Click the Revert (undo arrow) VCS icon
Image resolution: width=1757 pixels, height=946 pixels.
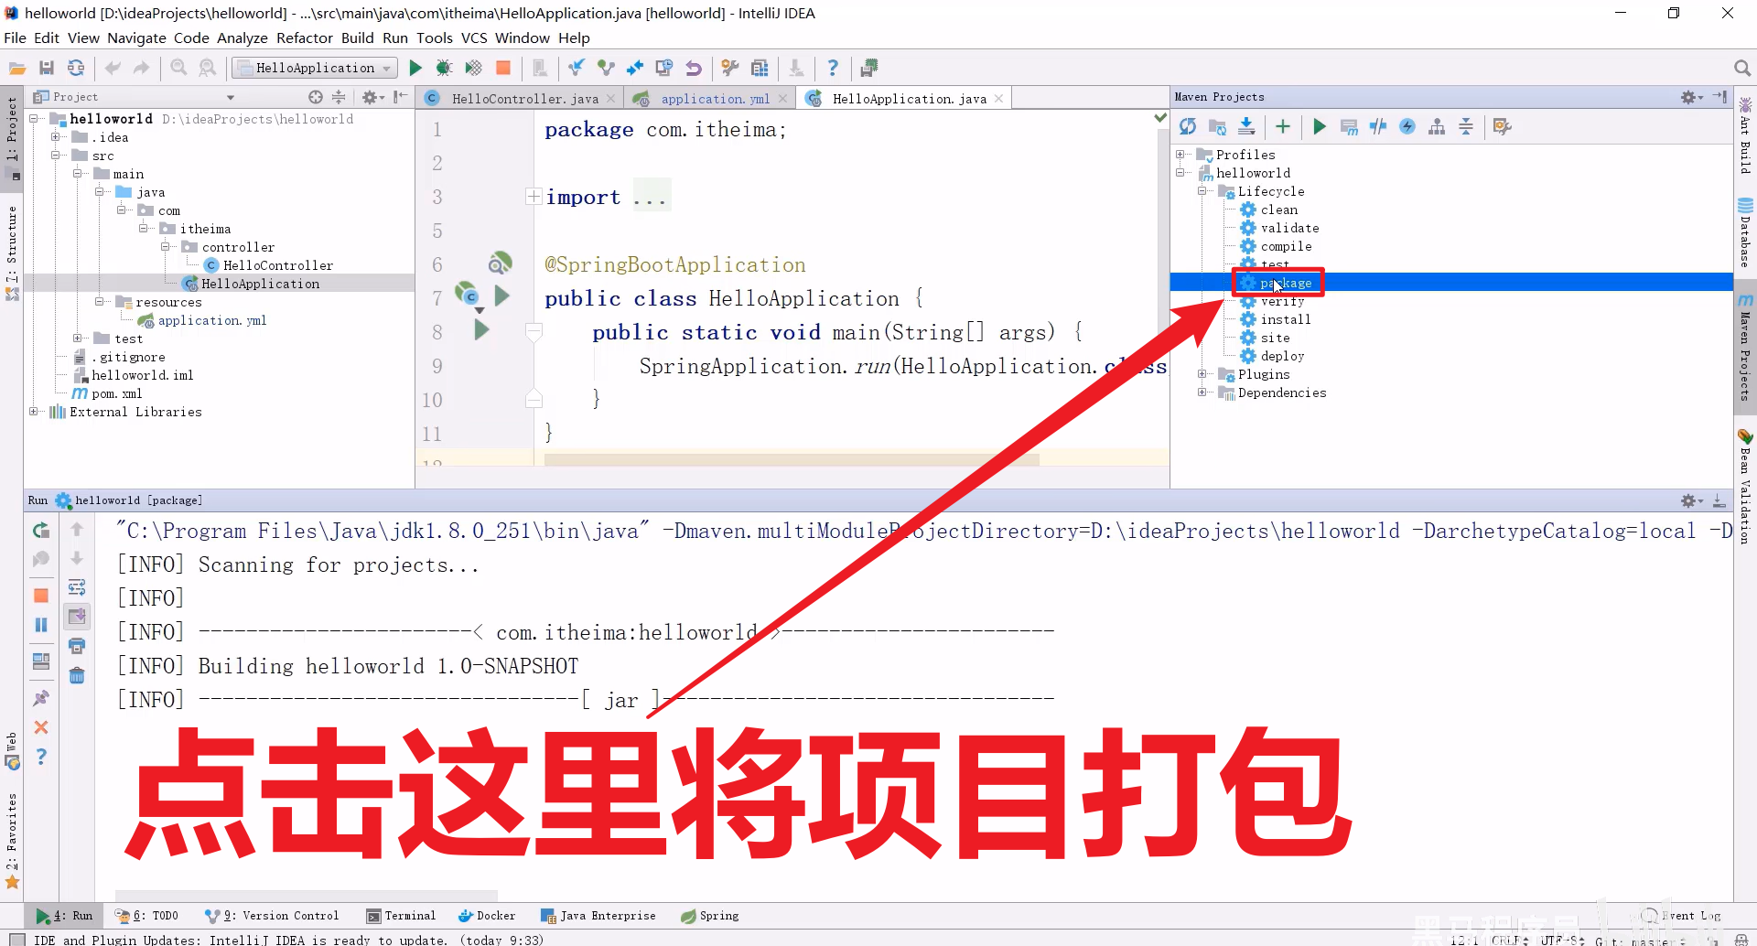pyautogui.click(x=694, y=68)
